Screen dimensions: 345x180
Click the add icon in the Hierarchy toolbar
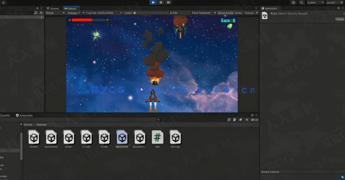click(36, 13)
